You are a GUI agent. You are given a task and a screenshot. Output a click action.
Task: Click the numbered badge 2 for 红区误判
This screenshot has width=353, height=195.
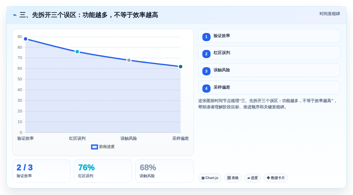[206, 54]
